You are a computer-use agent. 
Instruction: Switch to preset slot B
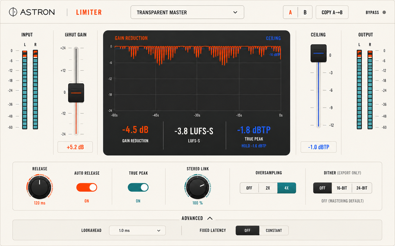[x=305, y=12]
